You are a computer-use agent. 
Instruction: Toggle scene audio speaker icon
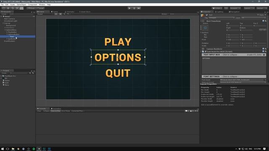[x=64, y=14]
